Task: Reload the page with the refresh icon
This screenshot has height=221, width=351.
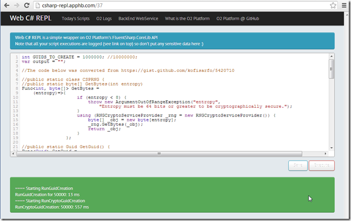Action: pyautogui.click(x=27, y=5)
